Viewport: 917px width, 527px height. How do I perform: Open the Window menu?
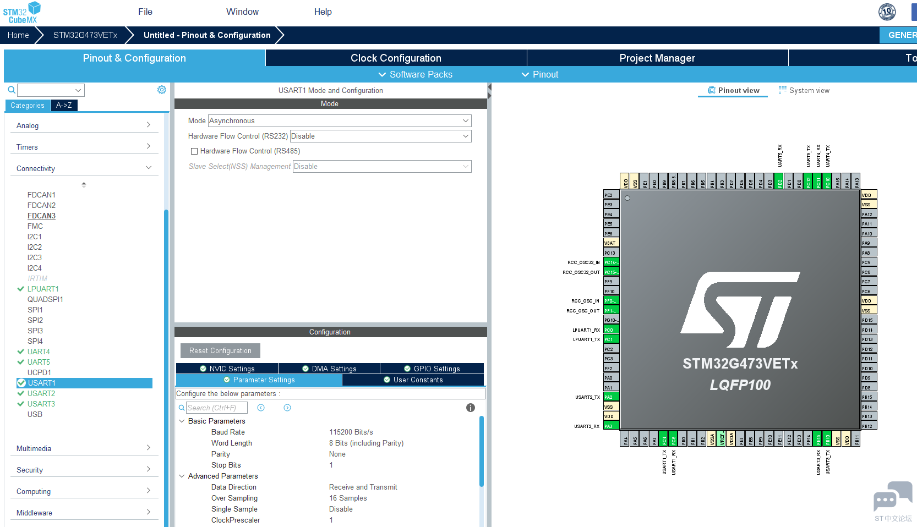point(242,12)
